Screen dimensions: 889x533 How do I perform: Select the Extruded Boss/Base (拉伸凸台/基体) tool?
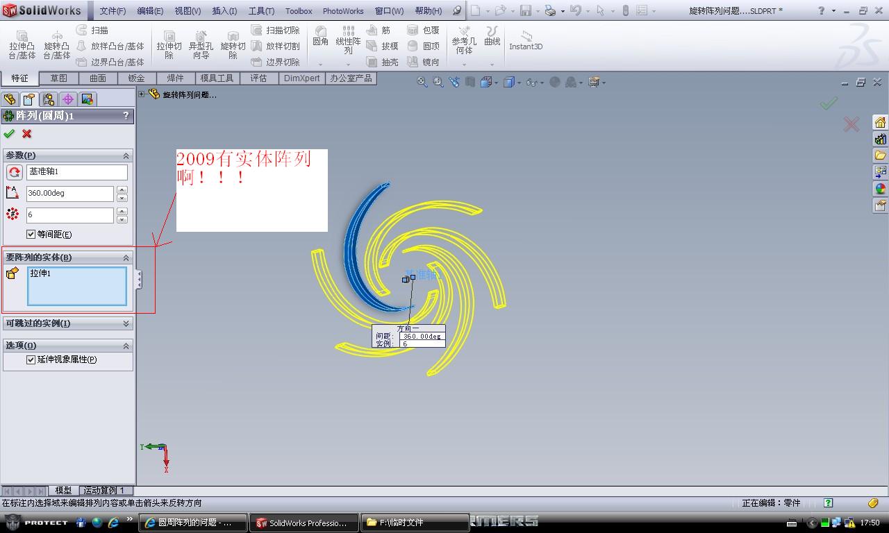tap(22, 45)
